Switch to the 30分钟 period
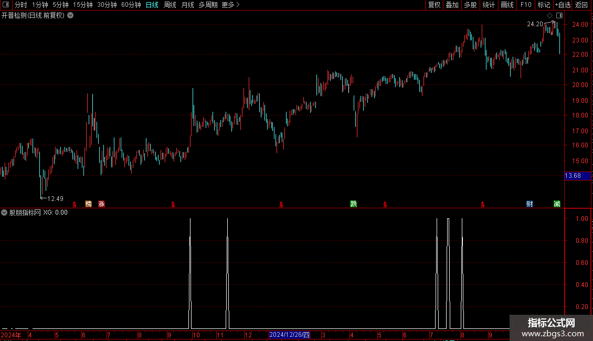 click(x=107, y=5)
